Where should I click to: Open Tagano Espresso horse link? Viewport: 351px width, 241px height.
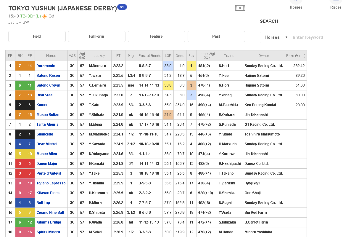[51, 183]
